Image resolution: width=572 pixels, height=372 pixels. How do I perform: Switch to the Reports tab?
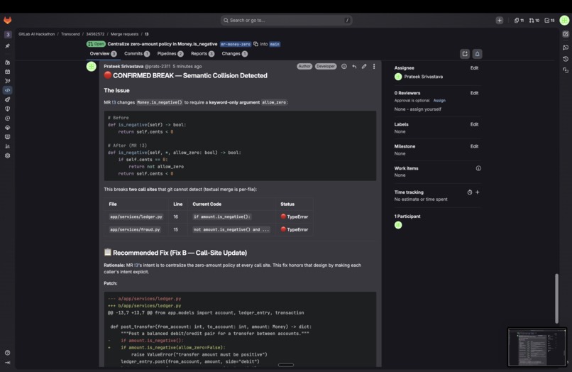202,54
